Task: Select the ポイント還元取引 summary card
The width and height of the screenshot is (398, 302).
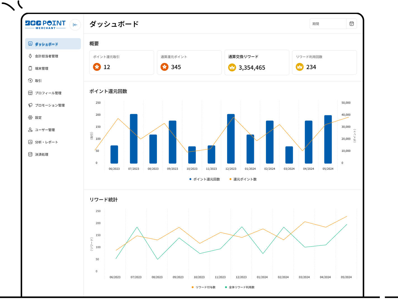Action: point(122,63)
